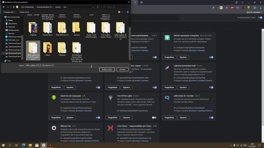Click Новая папка in dialog toolbar
The image size is (264, 148).
(x=24, y=12)
